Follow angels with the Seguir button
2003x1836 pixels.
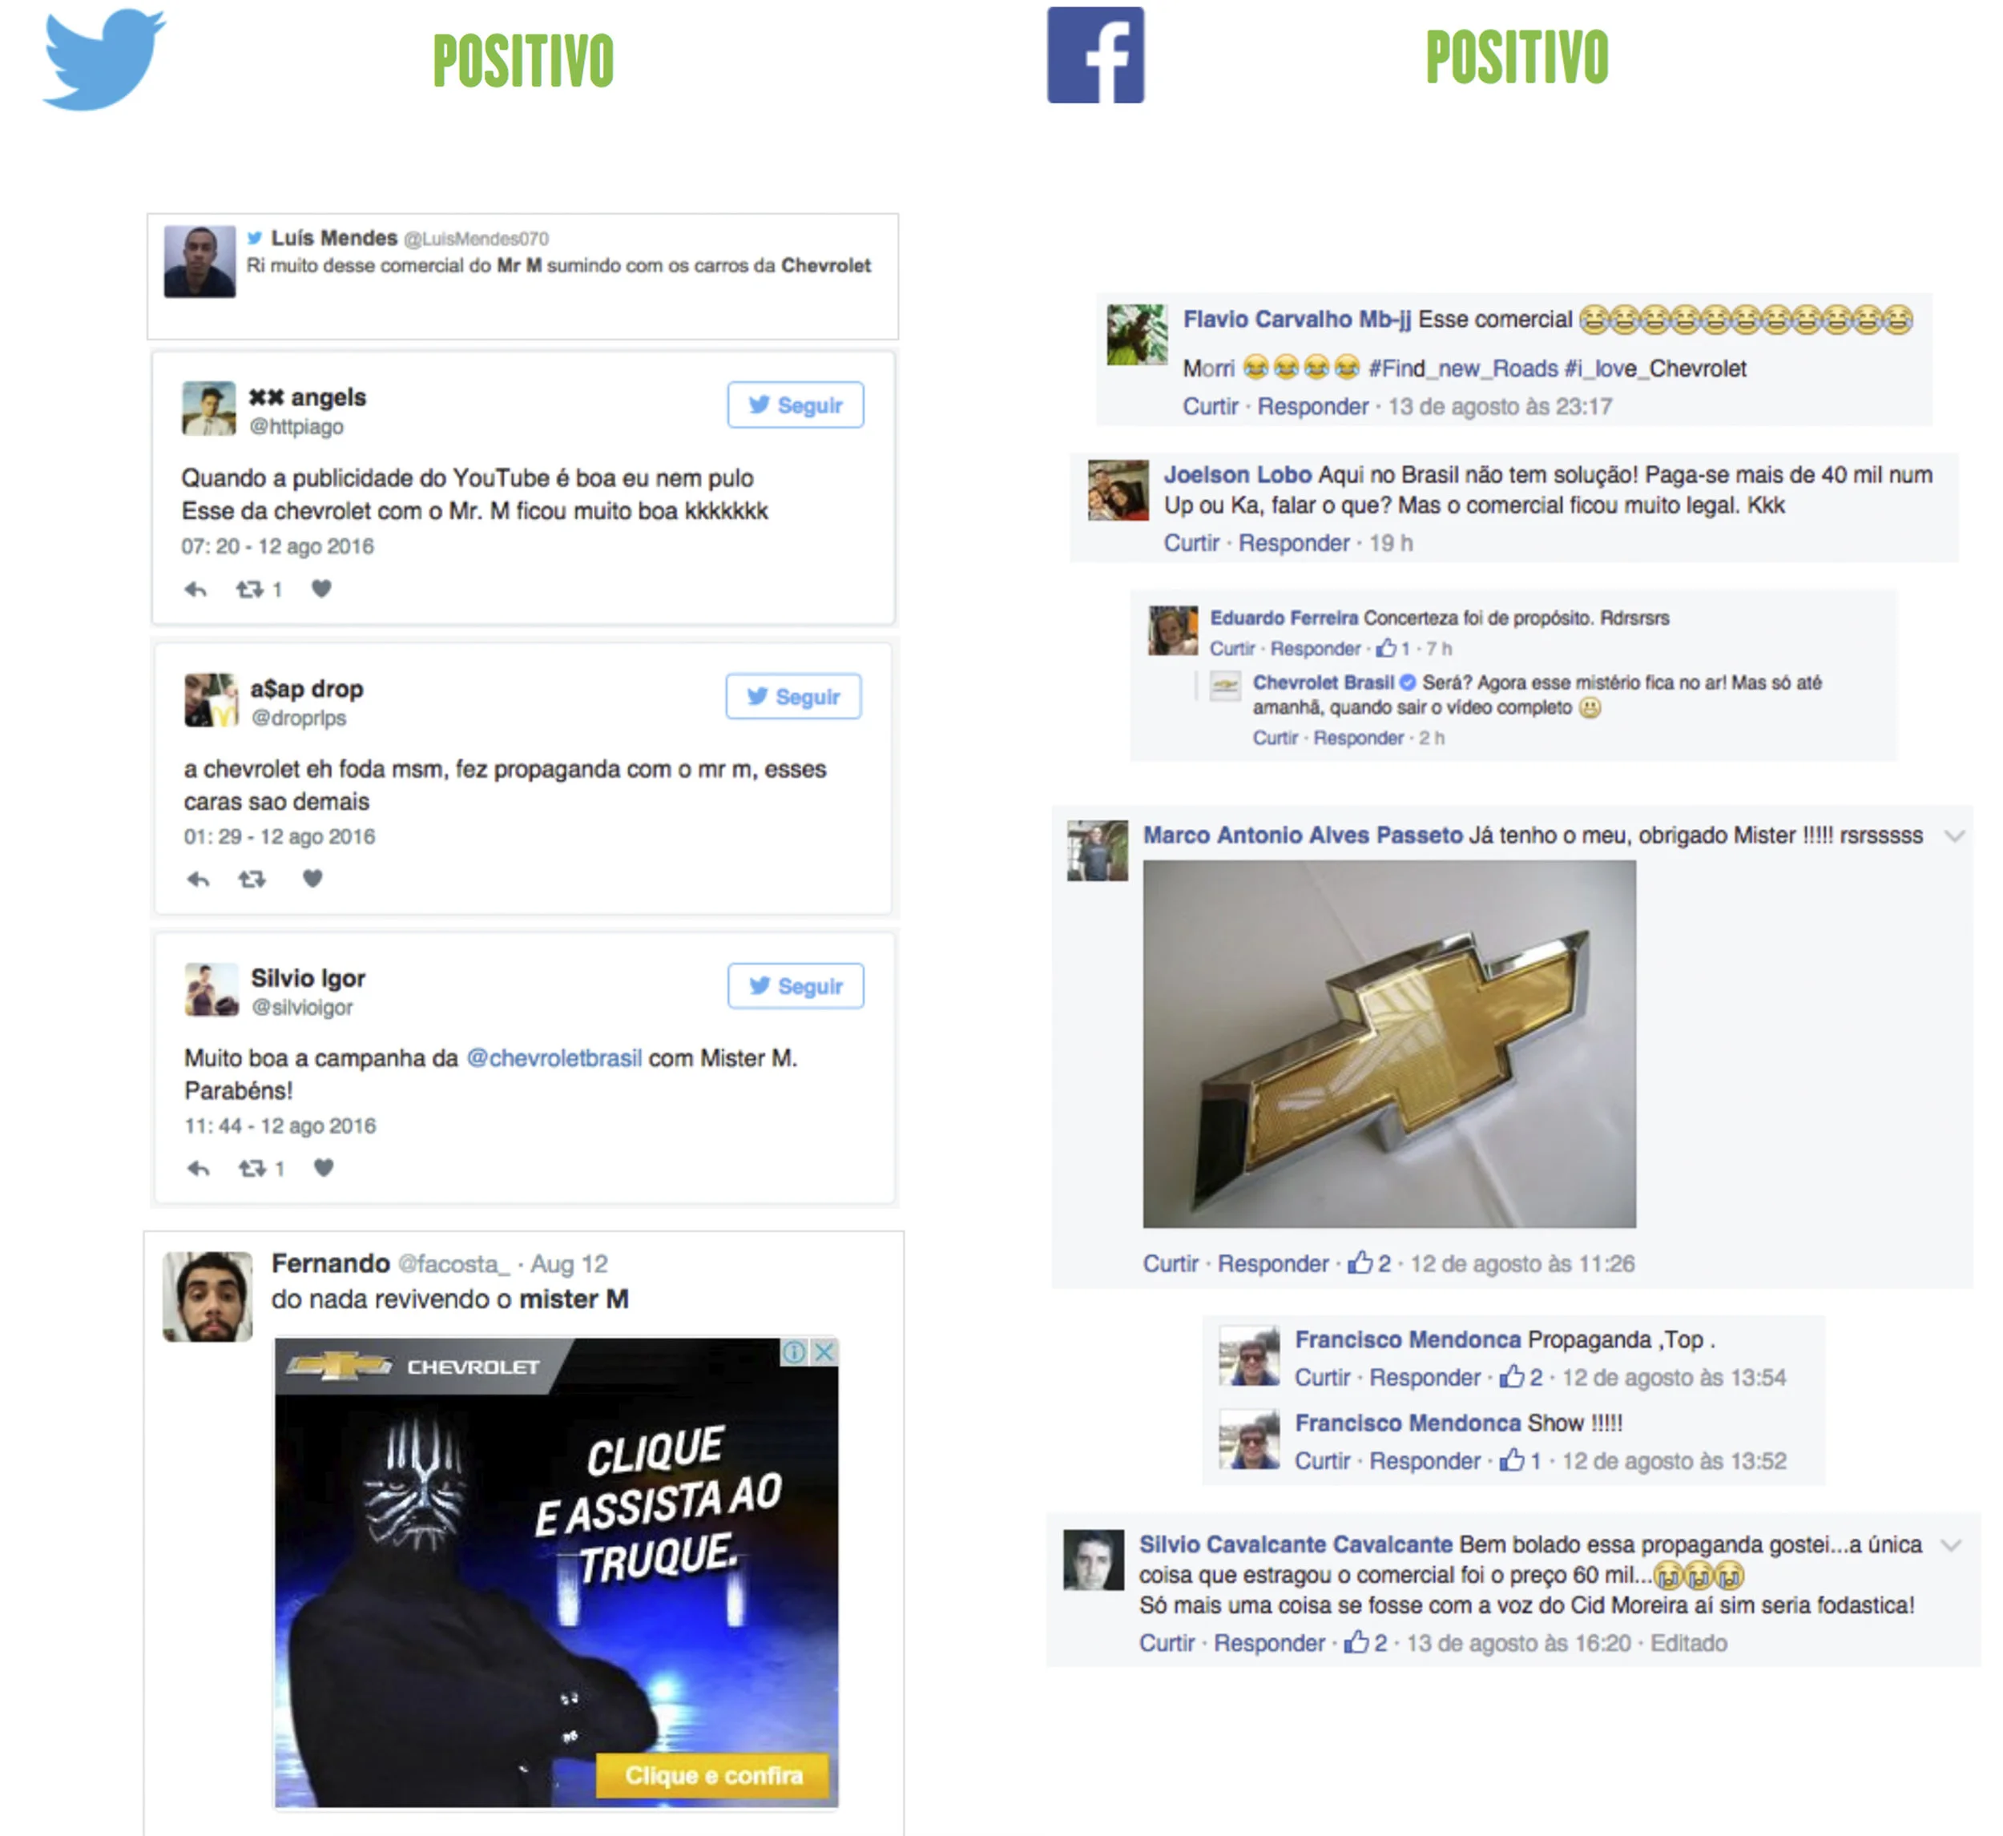pyautogui.click(x=796, y=405)
